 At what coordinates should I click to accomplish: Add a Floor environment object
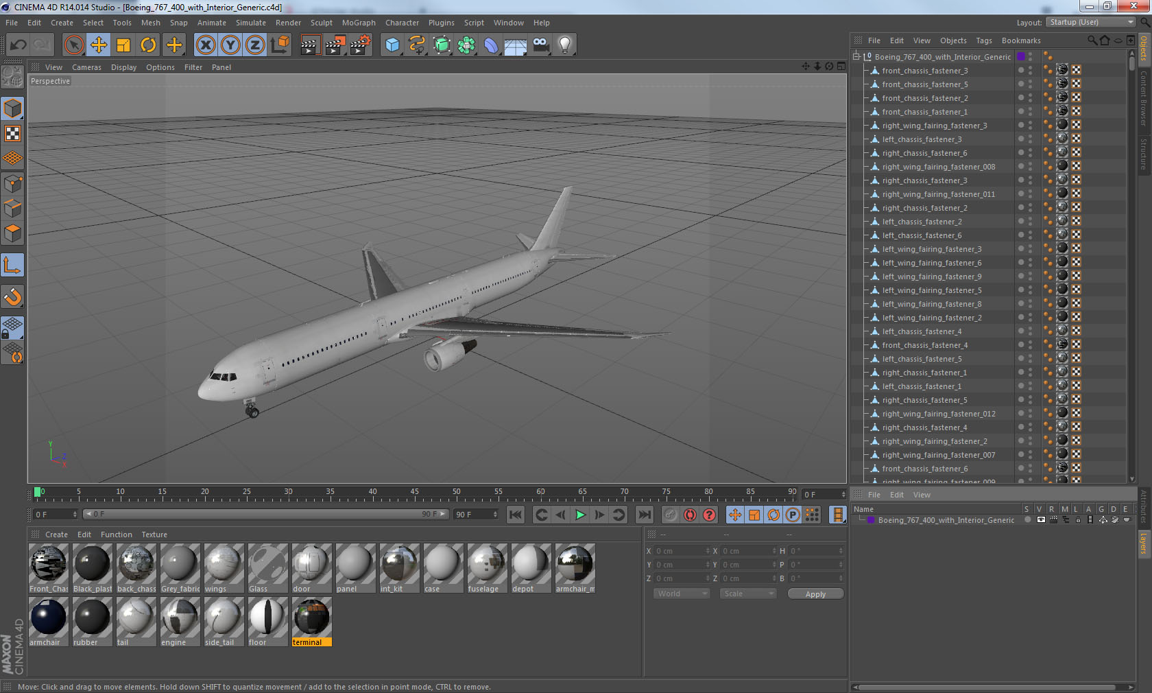click(x=516, y=45)
